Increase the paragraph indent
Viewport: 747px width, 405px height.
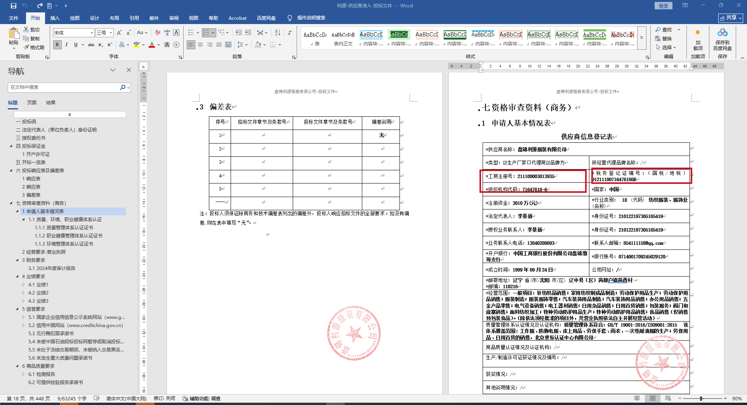click(x=248, y=33)
